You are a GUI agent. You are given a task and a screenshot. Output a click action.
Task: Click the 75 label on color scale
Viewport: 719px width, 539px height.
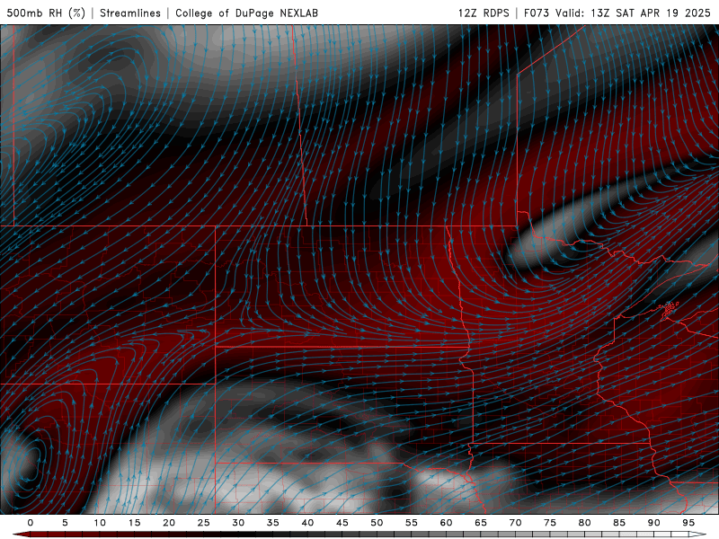tap(550, 523)
